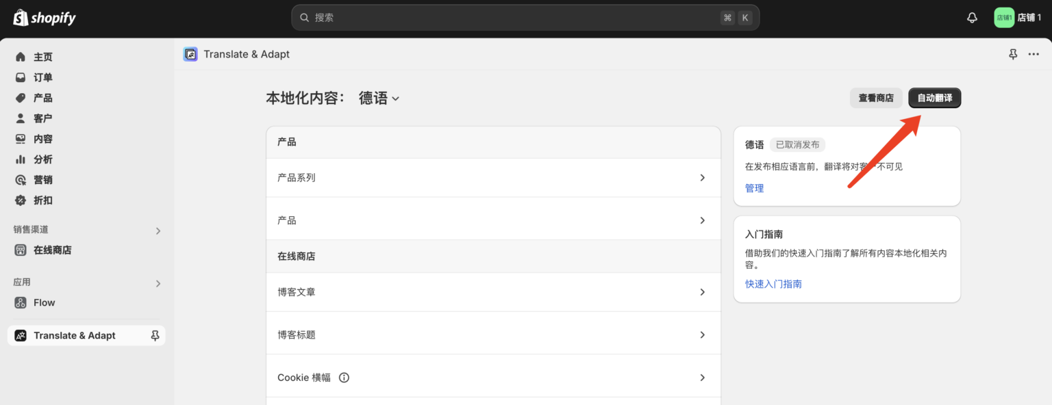The height and width of the screenshot is (405, 1052).
Task: Click the Cookie 横幅 info icon
Action: pos(344,377)
